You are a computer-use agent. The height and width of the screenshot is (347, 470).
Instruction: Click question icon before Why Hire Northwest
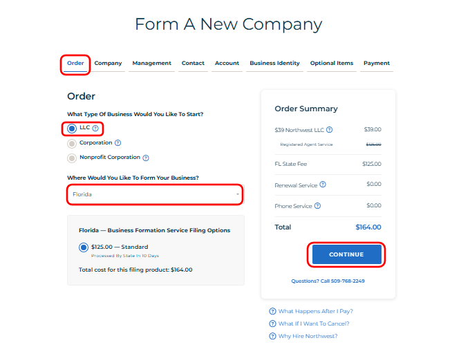pos(272,336)
